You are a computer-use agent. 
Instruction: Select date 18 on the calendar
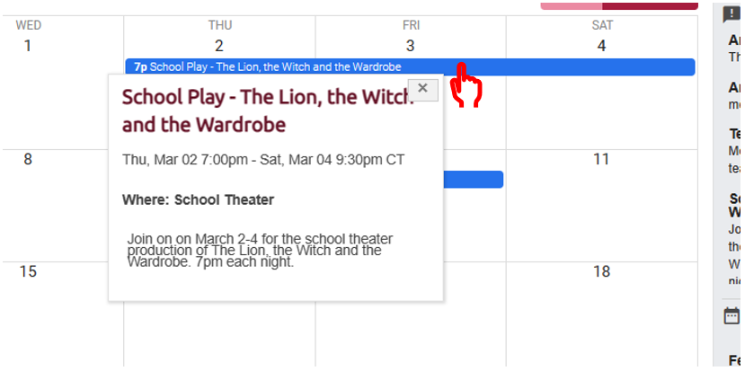click(602, 271)
